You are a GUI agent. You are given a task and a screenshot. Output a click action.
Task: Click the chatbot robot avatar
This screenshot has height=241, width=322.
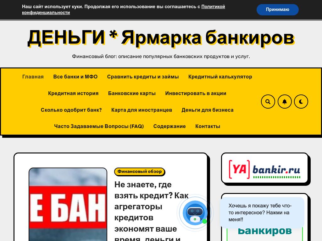[195, 213]
